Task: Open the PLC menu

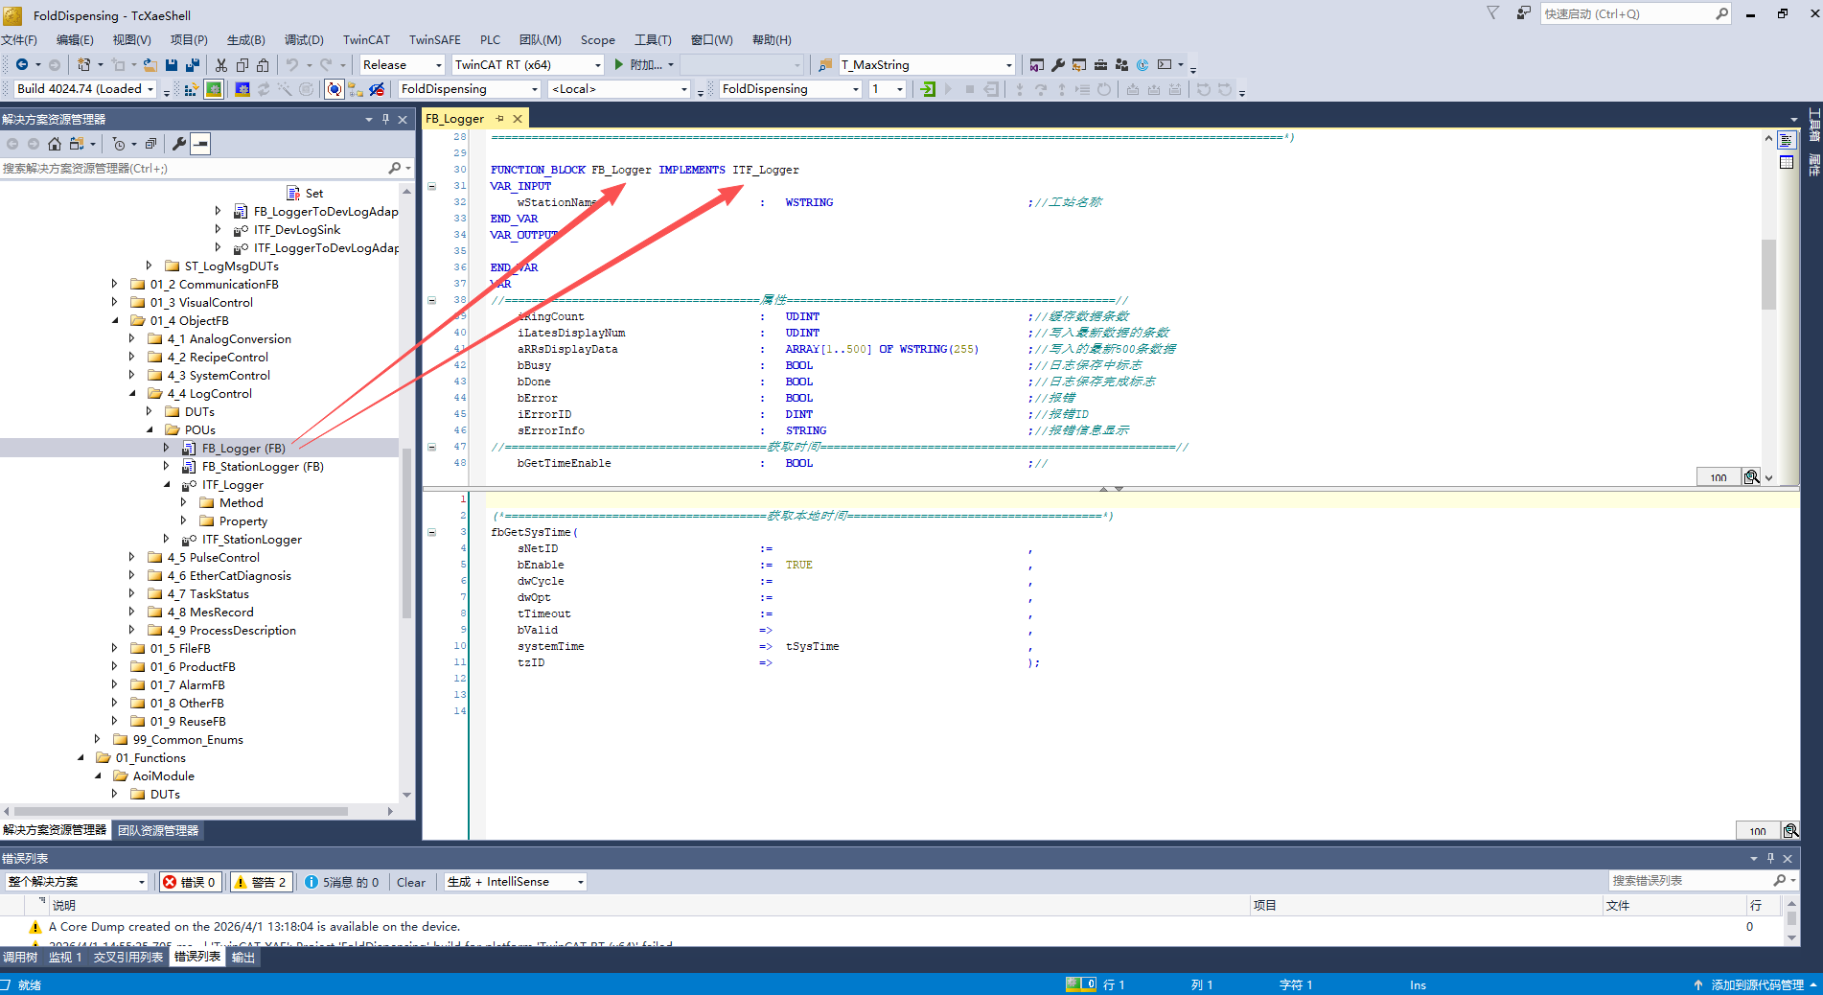Action: click(490, 40)
